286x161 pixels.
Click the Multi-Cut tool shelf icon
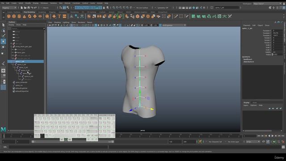(x=176, y=17)
